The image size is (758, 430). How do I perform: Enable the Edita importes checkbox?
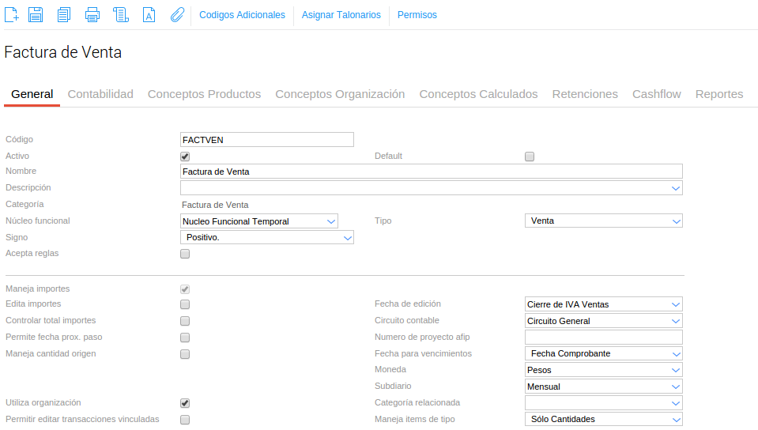click(x=185, y=304)
